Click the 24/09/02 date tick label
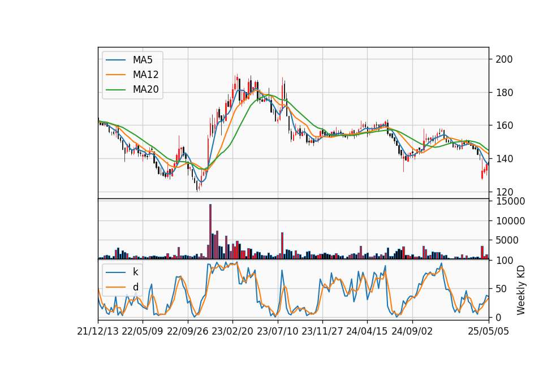This screenshot has width=543, height=390. 412,331
